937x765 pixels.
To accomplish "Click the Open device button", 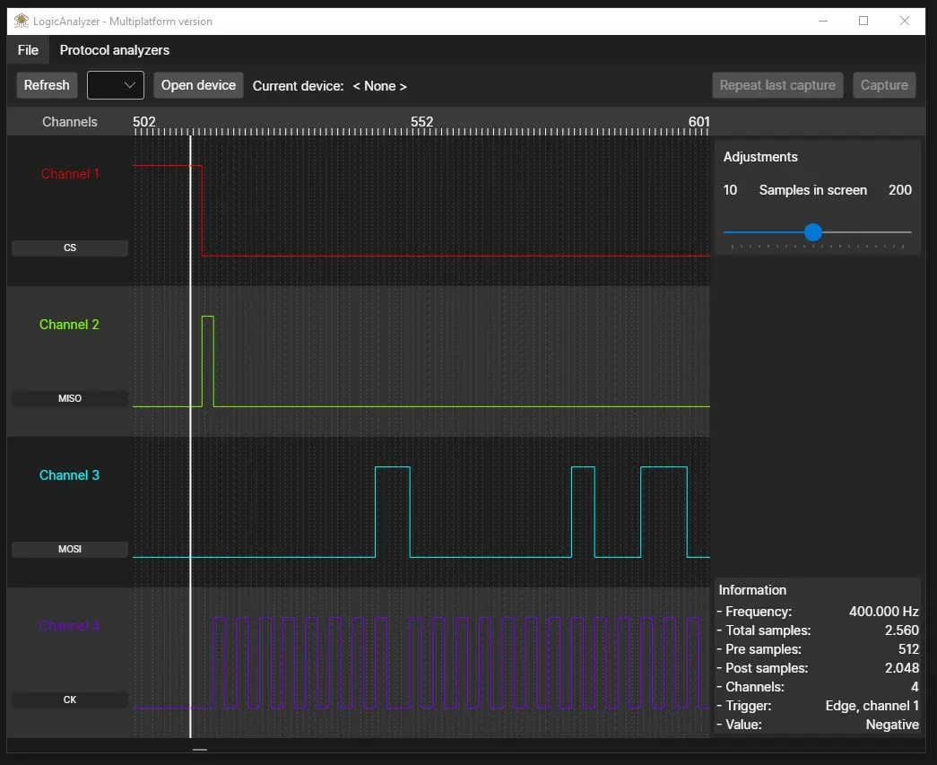I will click(x=198, y=85).
